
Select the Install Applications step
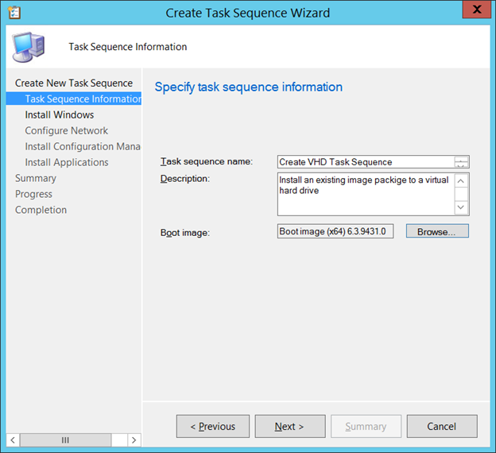67,162
